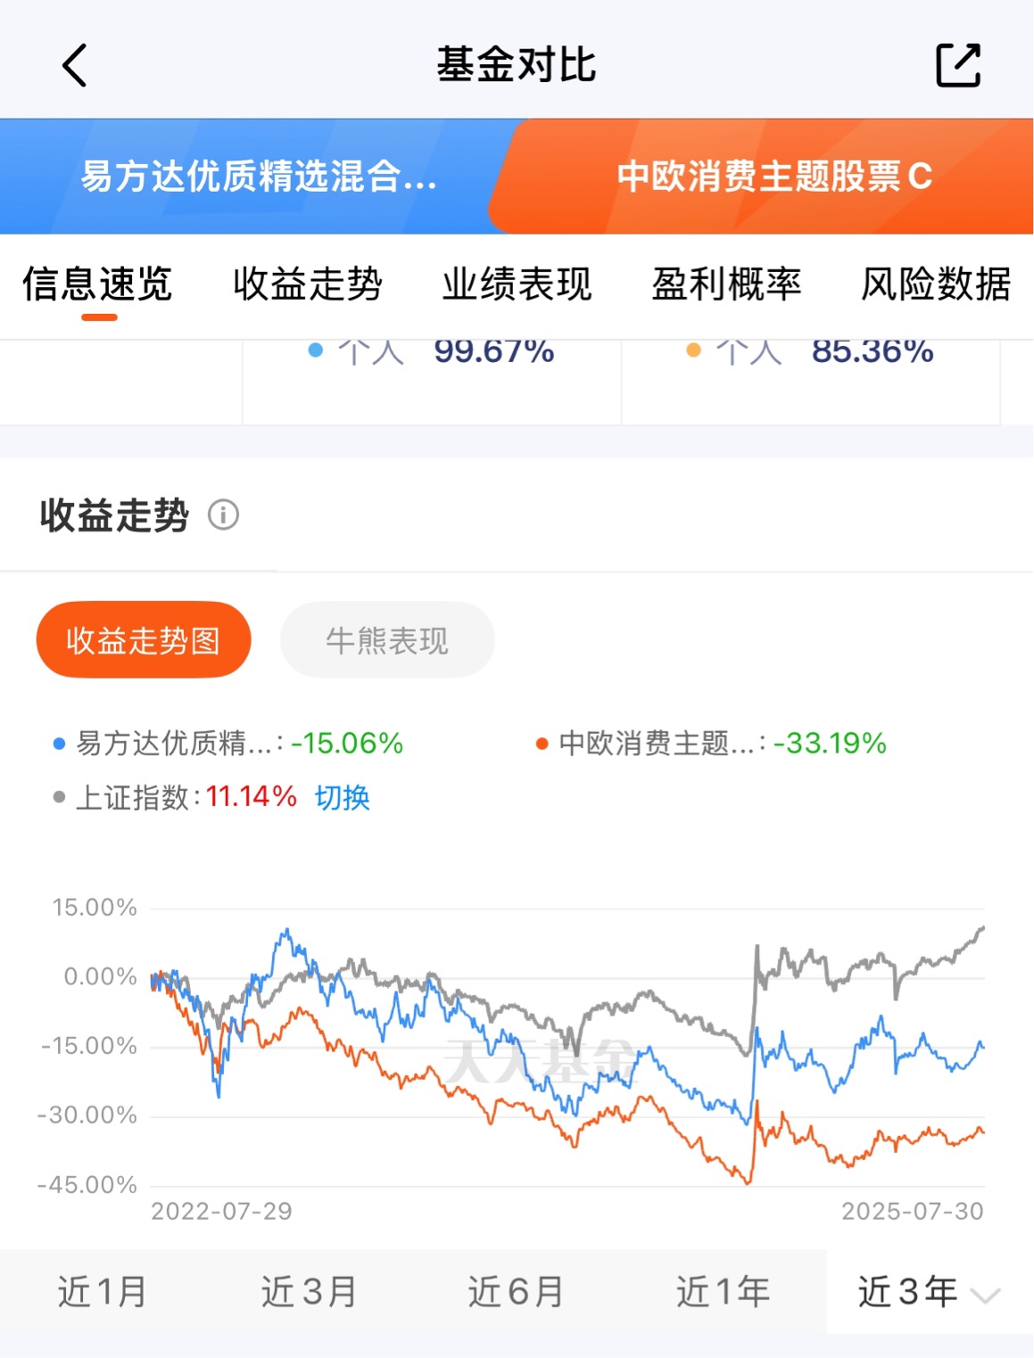Select the 近3月 time range
Viewport: 1034px width, 1358px height.
309,1291
